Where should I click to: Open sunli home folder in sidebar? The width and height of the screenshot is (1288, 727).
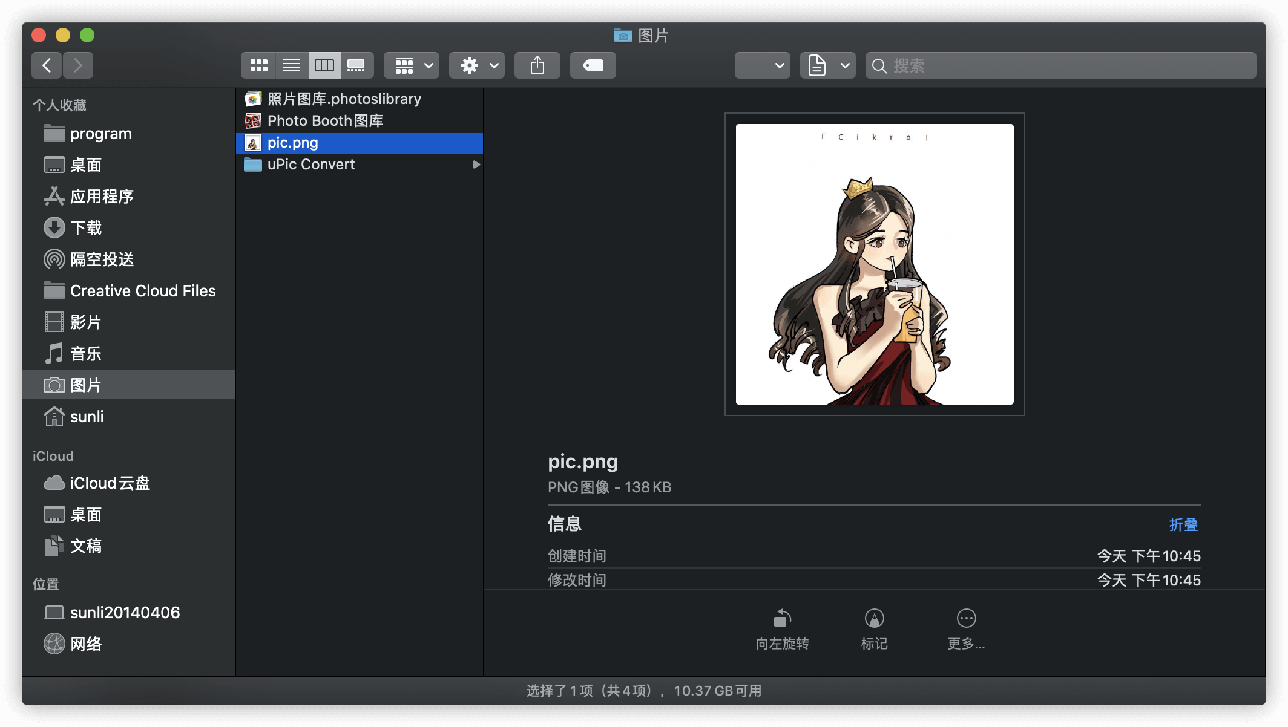tap(128, 417)
